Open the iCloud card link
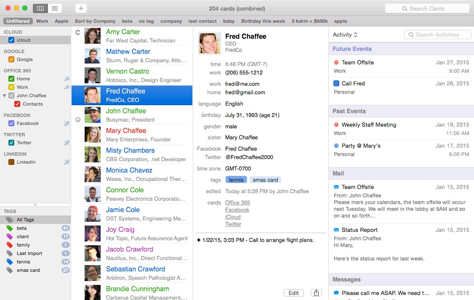474x300 pixels. [x=233, y=217]
